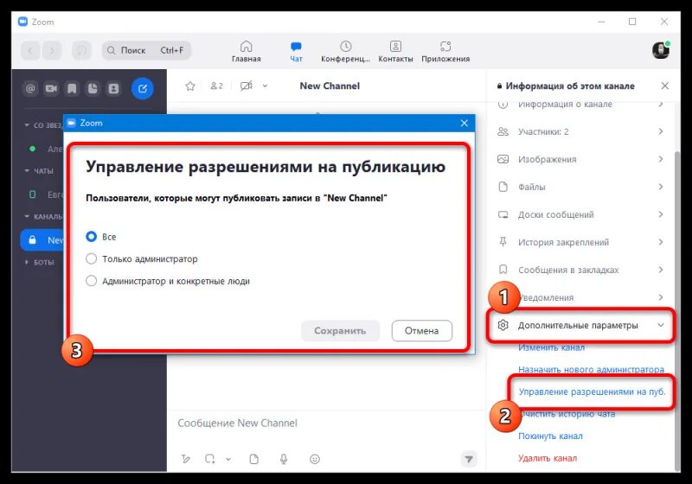Start a video meeting from channel header
The width and height of the screenshot is (692, 484).
pyautogui.click(x=247, y=86)
